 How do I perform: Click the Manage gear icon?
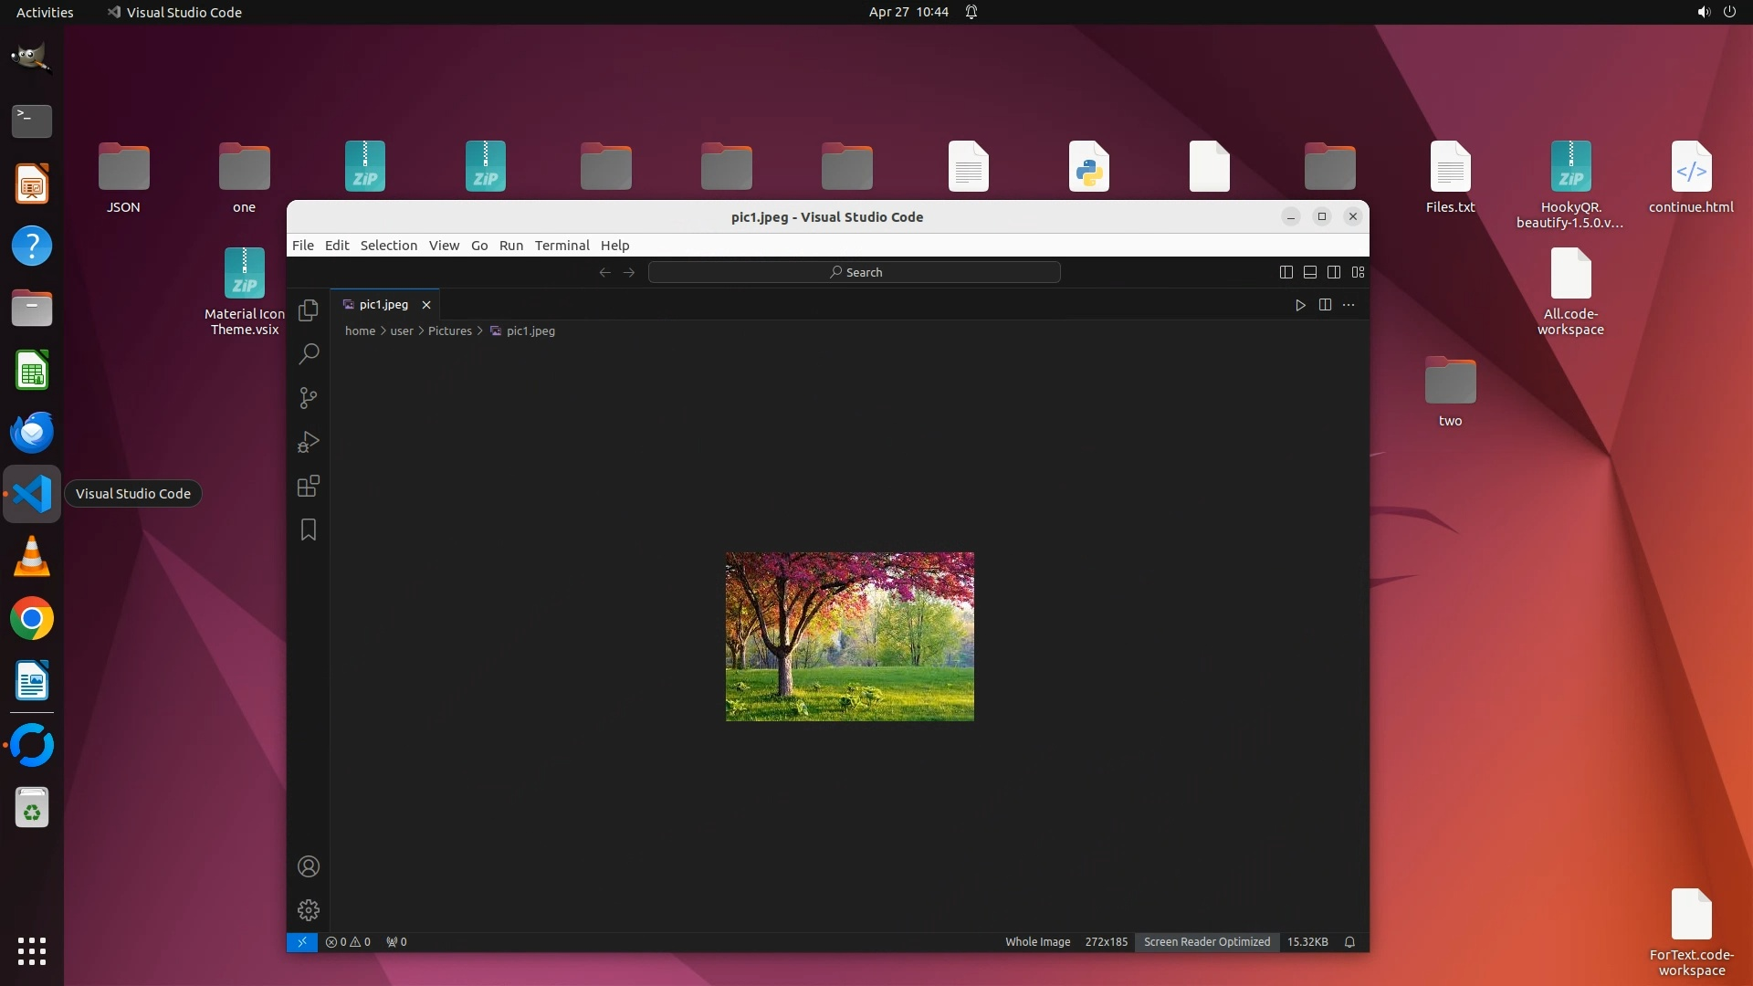(309, 910)
